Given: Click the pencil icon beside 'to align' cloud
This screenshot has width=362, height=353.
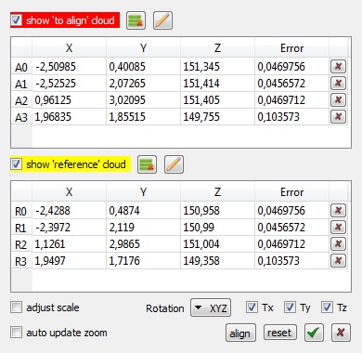Looking at the screenshot, I should (x=162, y=20).
